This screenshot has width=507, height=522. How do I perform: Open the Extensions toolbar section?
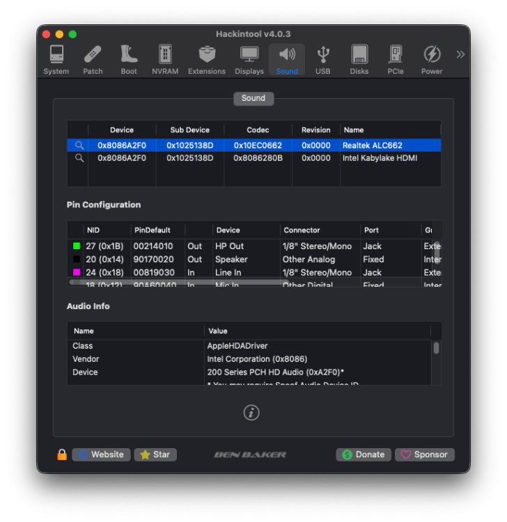point(207,60)
